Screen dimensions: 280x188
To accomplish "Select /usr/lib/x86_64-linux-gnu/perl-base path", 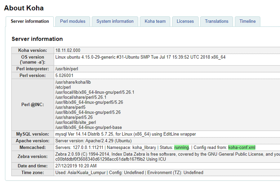I will [x=89, y=127].
